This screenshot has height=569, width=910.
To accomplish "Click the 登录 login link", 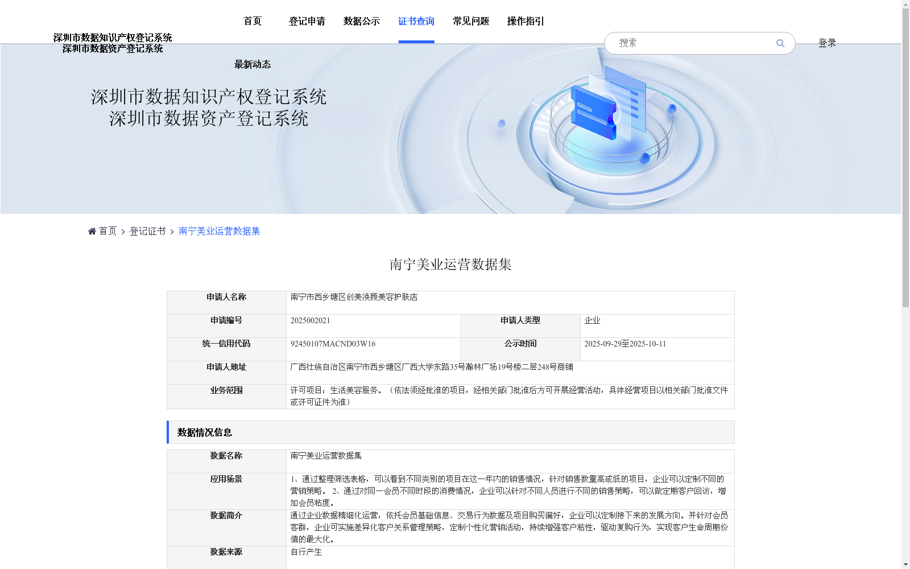I will [x=827, y=43].
